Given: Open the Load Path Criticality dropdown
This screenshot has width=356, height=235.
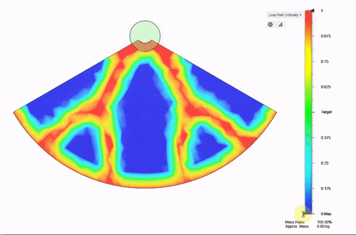Looking at the screenshot, I should (285, 15).
